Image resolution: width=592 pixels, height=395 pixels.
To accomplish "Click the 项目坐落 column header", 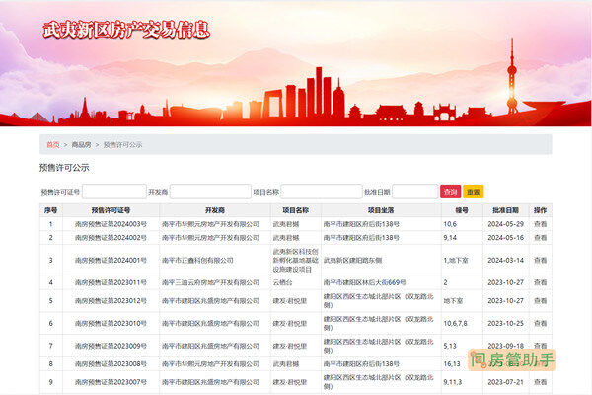I will 381,210.
